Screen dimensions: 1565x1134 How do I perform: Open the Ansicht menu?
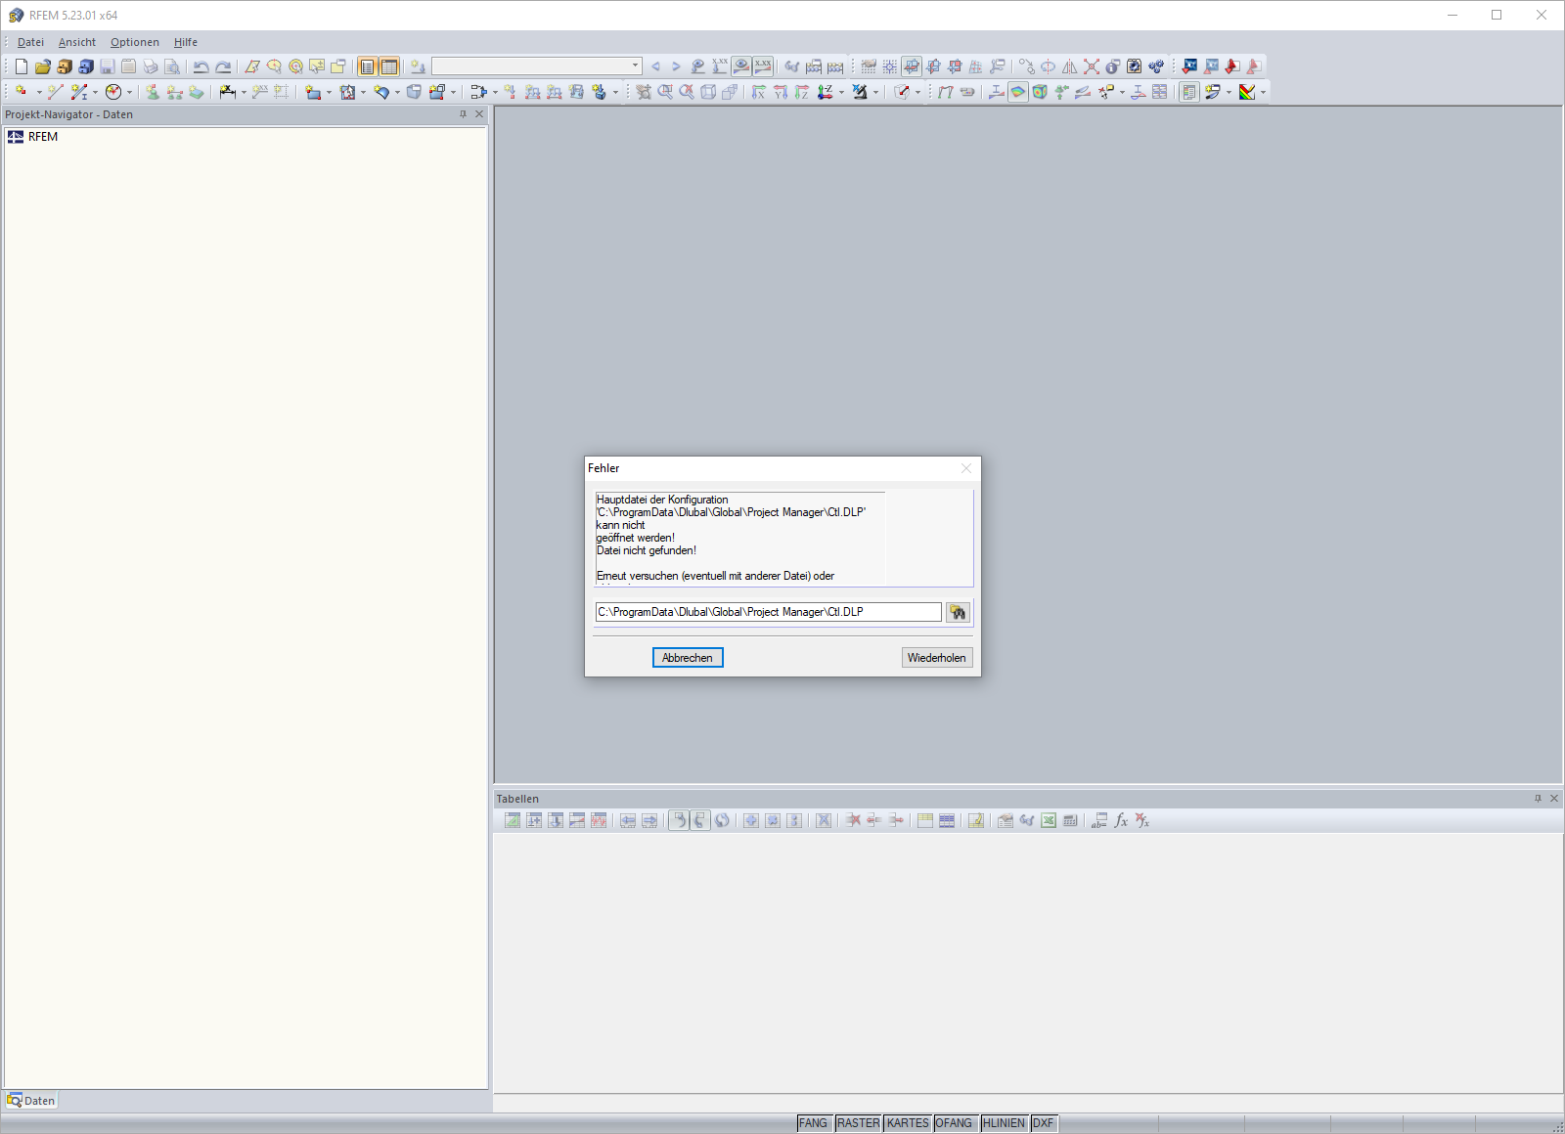[x=76, y=42]
